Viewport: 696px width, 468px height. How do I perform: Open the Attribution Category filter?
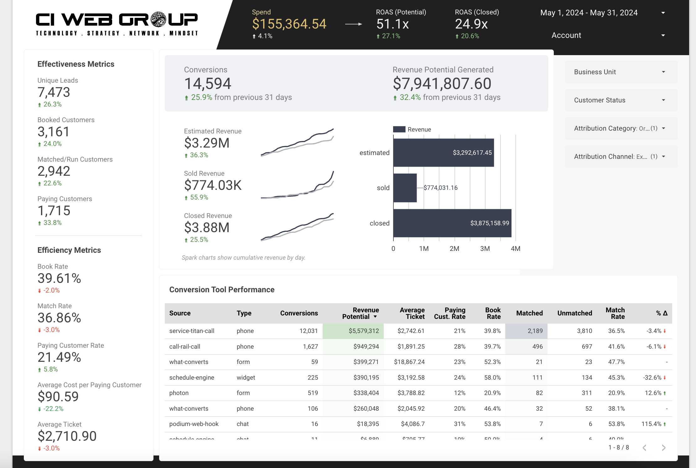[x=621, y=128]
